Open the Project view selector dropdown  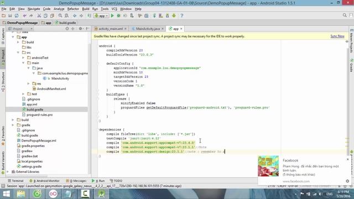pyautogui.click(x=20, y=29)
